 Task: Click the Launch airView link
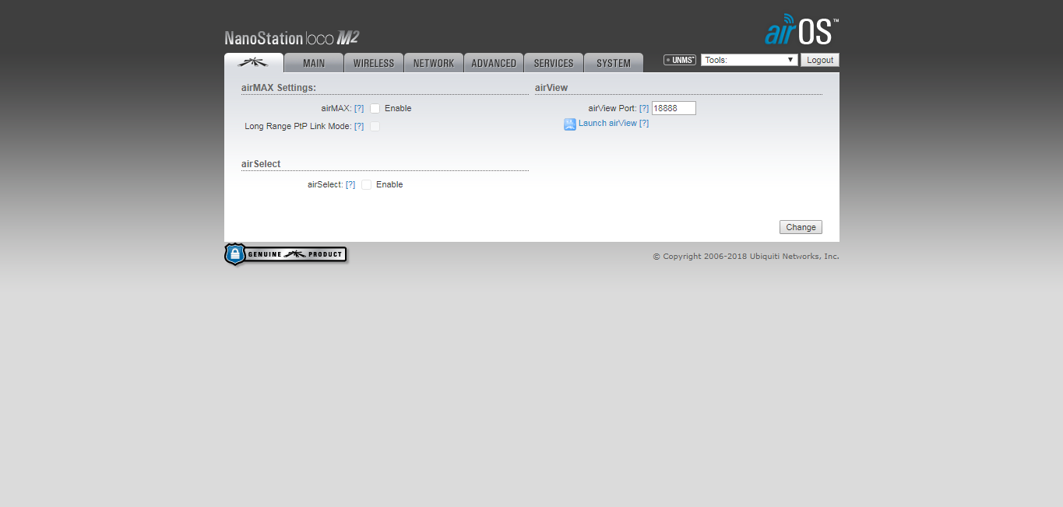(x=607, y=123)
